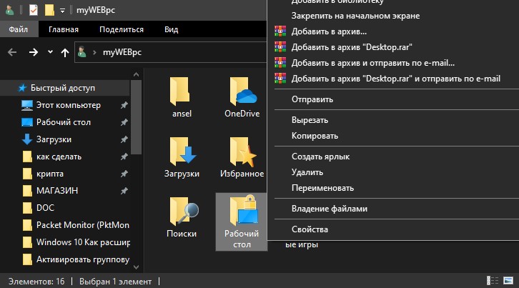Click Выбран 1 элемент status text
Image resolution: width=519 pixels, height=288 pixels.
(x=115, y=282)
